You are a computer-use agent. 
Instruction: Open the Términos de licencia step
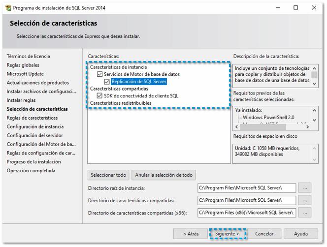pos(29,56)
